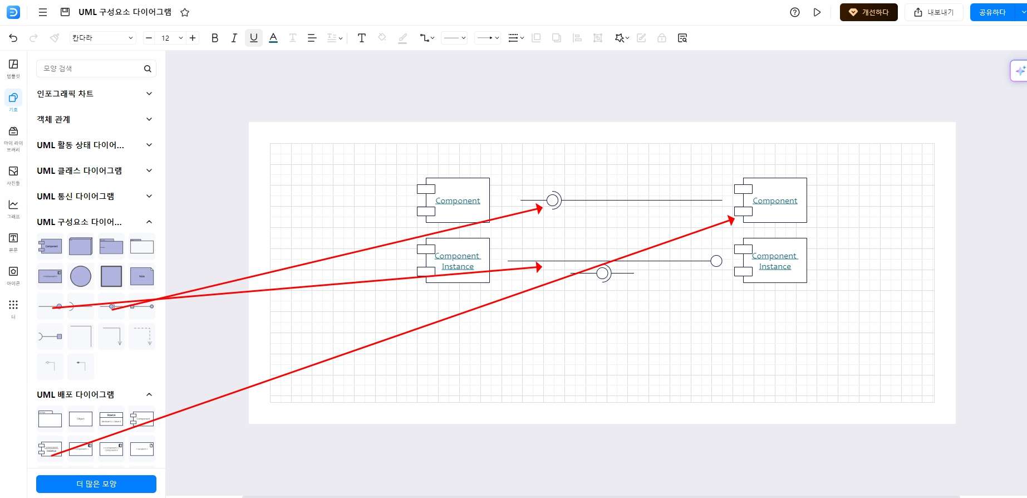
Task: Open the 템플릿 sidebar tab
Action: point(13,69)
